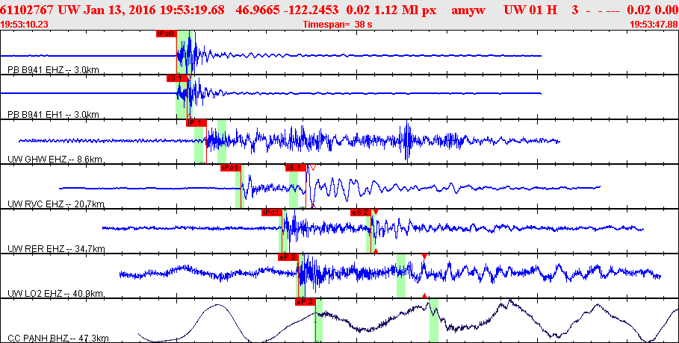Click station label CC PANH BHZ -- 47.3km
The height and width of the screenshot is (343, 679).
click(x=58, y=338)
